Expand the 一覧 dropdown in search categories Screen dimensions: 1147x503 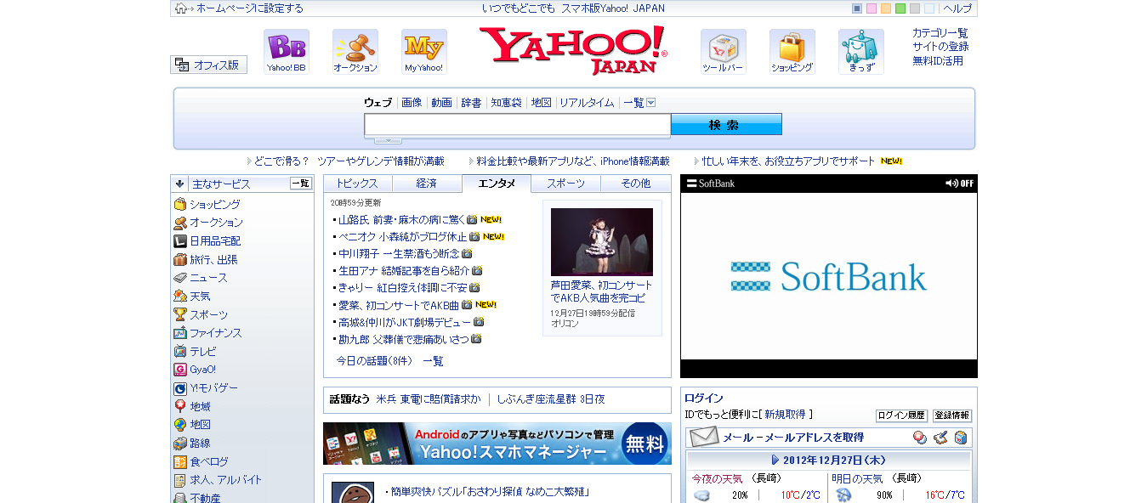click(x=651, y=103)
